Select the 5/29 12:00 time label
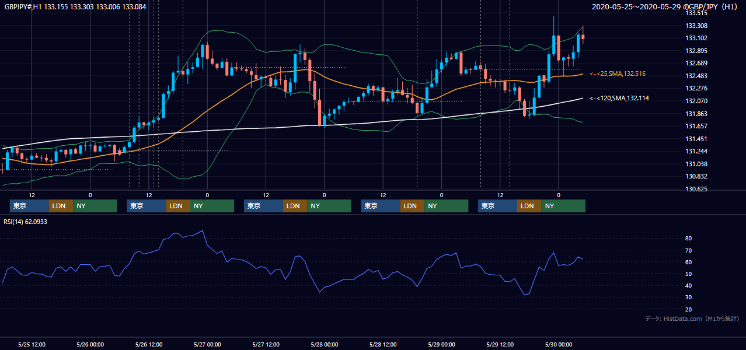This screenshot has width=746, height=350. pyautogui.click(x=500, y=344)
